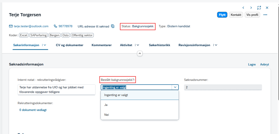Screen dimensions: 279x134
Task: Click the phone icon
Action: [x=55, y=26]
